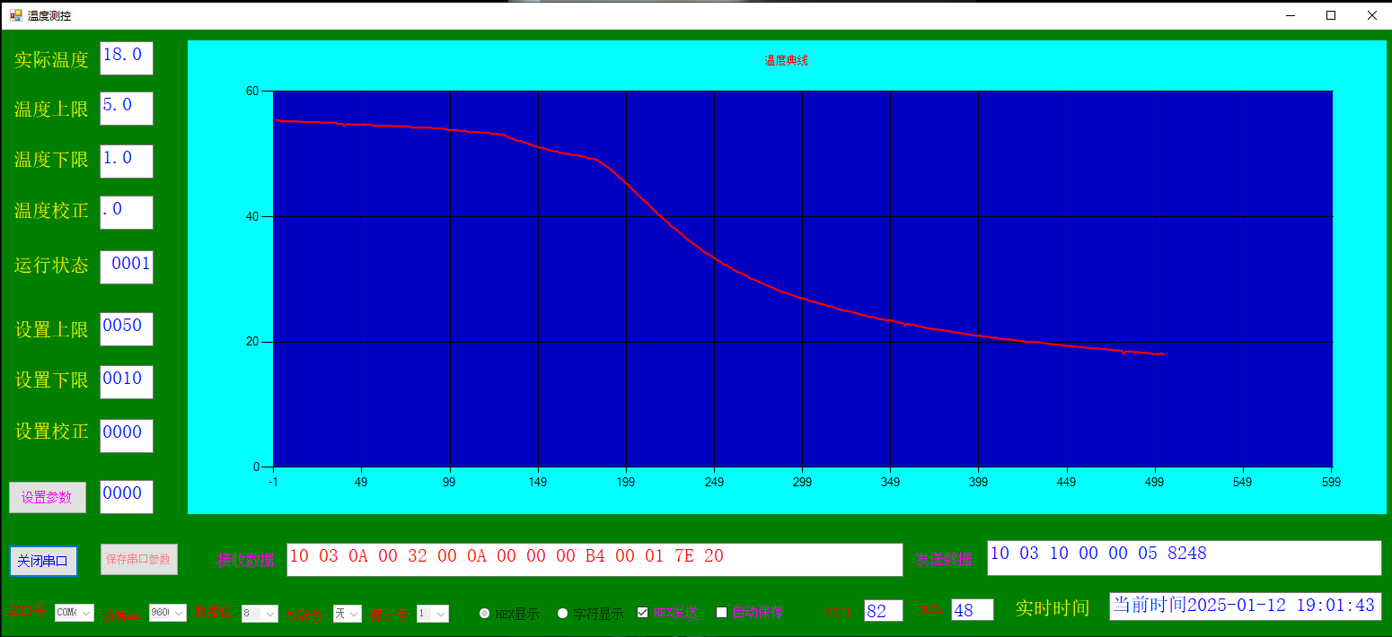
Task: Click the 温度测控 app icon in the title bar
Action: click(x=15, y=15)
